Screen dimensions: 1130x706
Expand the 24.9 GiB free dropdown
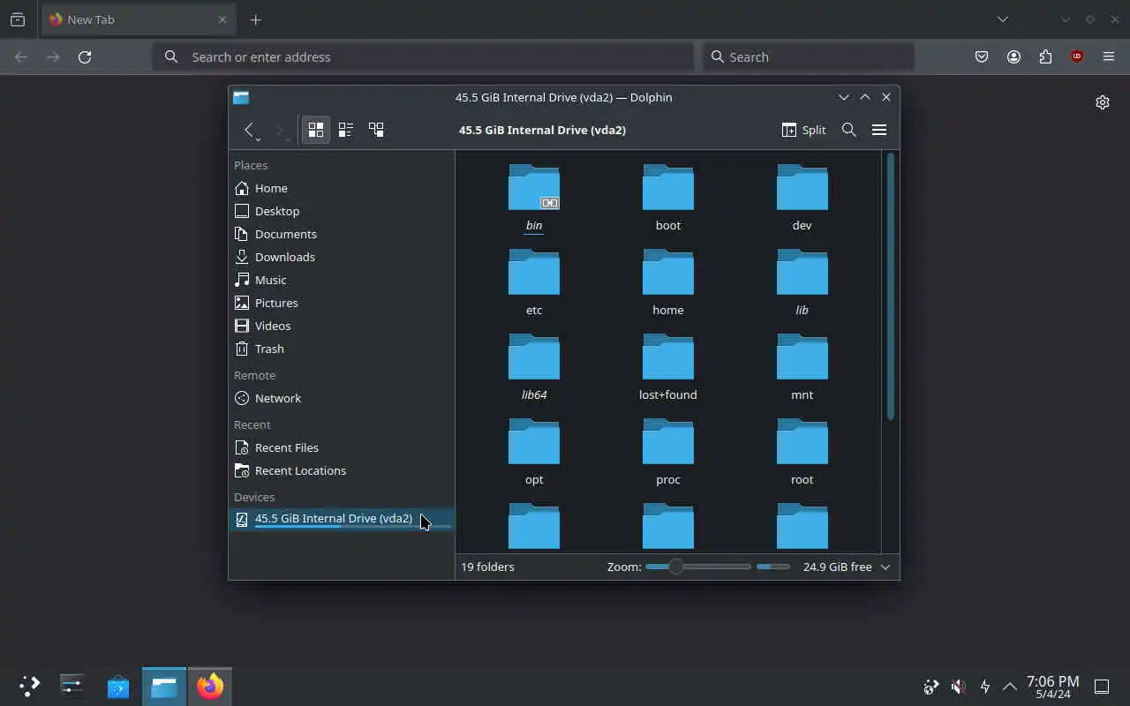click(885, 567)
